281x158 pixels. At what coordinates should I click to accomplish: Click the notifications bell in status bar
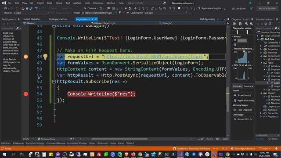pyautogui.click(x=276, y=148)
